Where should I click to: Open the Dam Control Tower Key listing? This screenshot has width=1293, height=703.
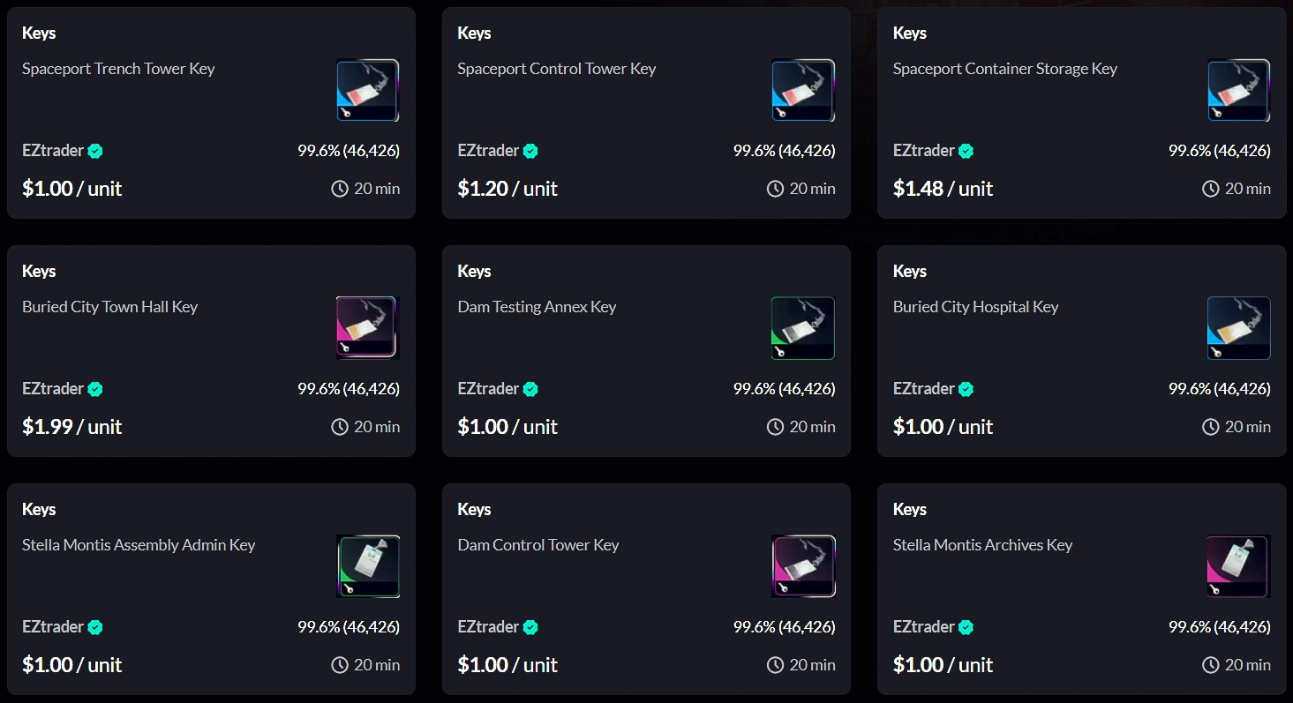pyautogui.click(x=537, y=544)
